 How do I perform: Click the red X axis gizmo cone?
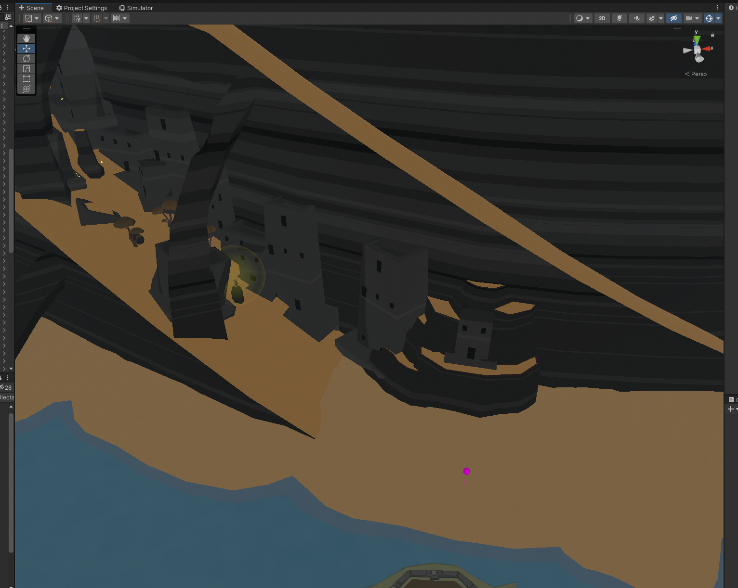(707, 49)
